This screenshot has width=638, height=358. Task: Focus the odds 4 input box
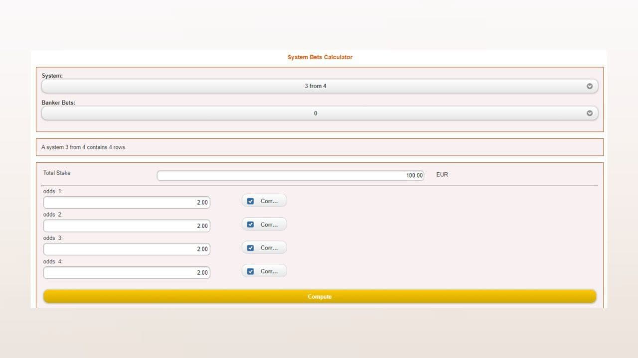tap(127, 272)
